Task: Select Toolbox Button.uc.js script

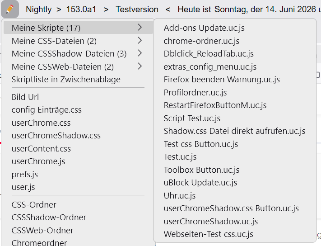Action: pos(235,170)
